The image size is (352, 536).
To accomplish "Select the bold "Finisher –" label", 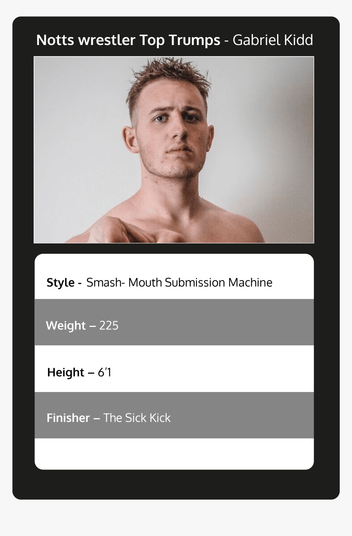I will (x=73, y=418).
